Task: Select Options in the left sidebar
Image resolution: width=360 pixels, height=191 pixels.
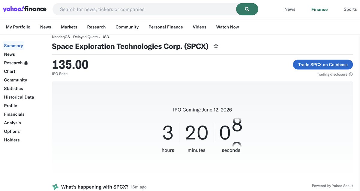Action: tap(12, 132)
